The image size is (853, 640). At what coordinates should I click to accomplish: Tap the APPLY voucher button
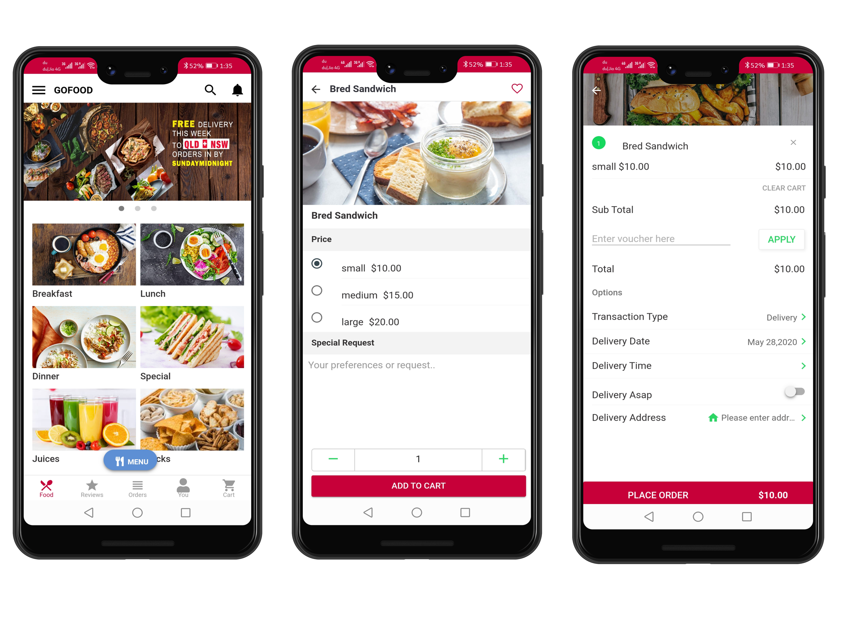(782, 239)
